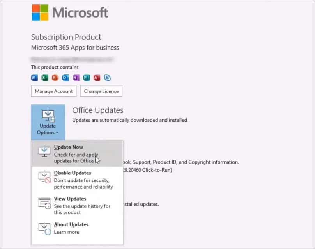Click the Publisher app icon
This screenshot has width=315, height=249.
tap(87, 78)
